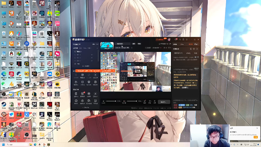Screen dimensions: 261x147
Task: Expand the last right-panel tab with the arrow
Action: (x=196, y=44)
